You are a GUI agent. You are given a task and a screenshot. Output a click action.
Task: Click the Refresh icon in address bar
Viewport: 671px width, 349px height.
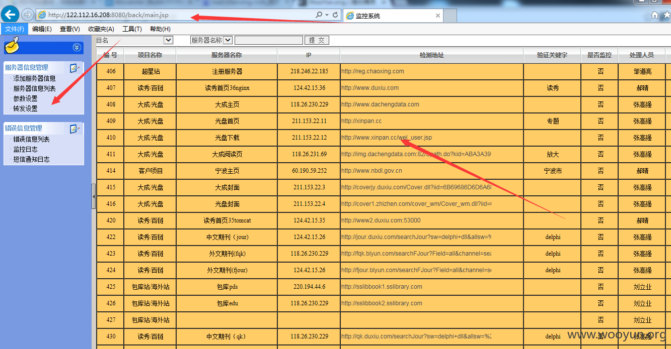[336, 15]
